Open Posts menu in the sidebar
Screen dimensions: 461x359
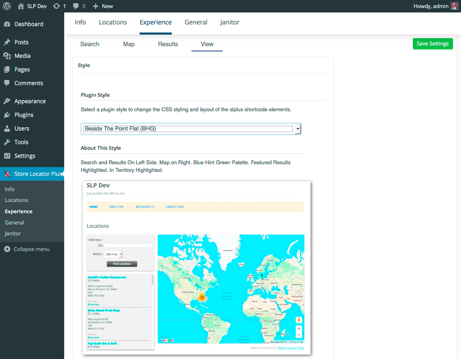21,42
